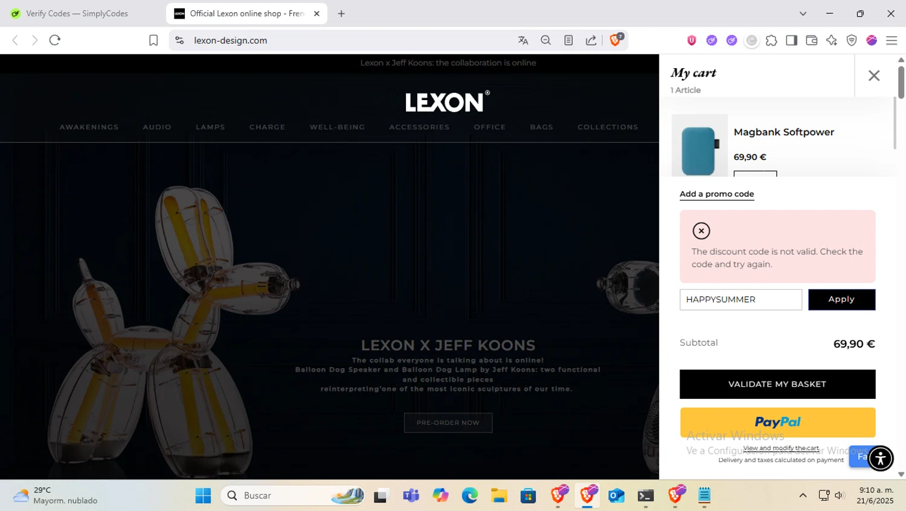The width and height of the screenshot is (906, 511).
Task: Open the extensions puzzle icon
Action: tap(771, 40)
